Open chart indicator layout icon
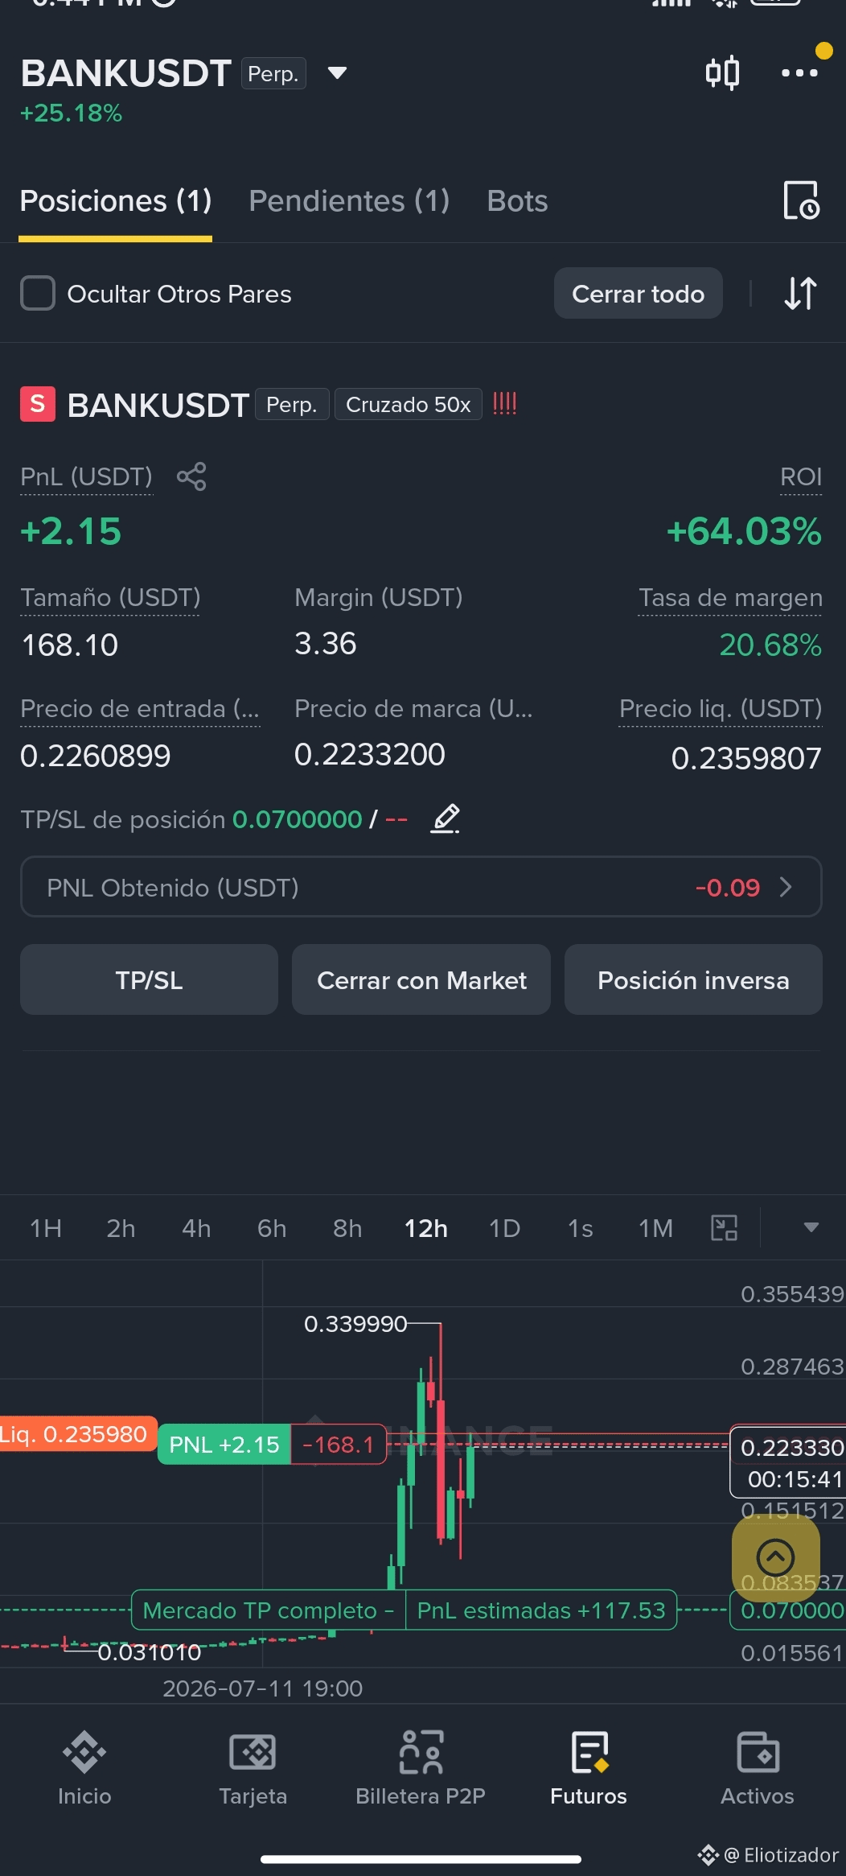 725,1228
